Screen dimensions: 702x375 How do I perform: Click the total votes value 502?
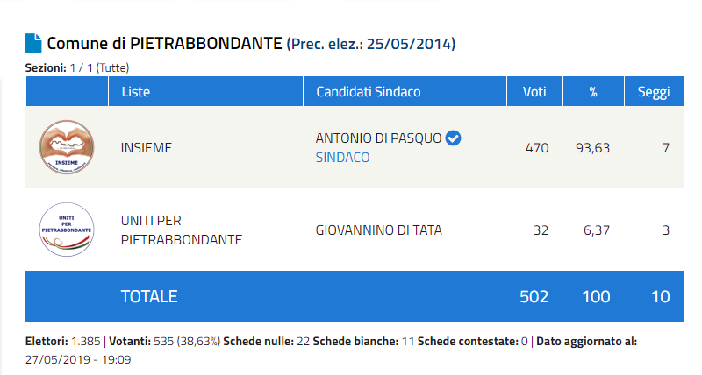click(534, 296)
